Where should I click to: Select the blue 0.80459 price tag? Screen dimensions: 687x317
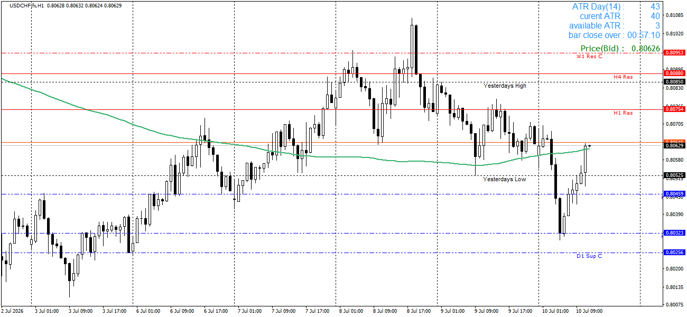[674, 194]
